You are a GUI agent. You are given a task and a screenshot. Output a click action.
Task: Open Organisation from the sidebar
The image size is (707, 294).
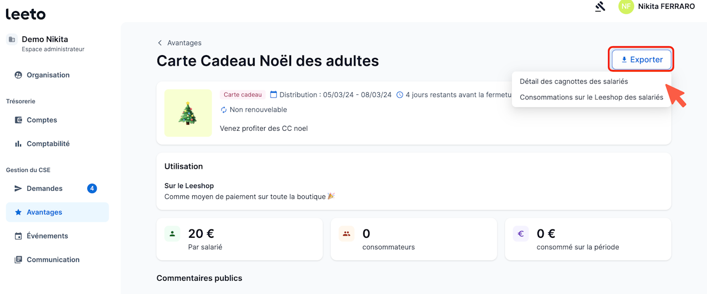pos(48,75)
